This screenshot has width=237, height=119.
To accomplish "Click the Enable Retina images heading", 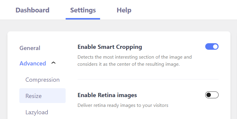I will point(107,95).
